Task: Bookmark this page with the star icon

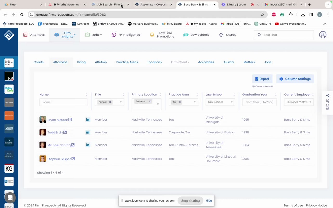Action: pyautogui.click(x=262, y=15)
